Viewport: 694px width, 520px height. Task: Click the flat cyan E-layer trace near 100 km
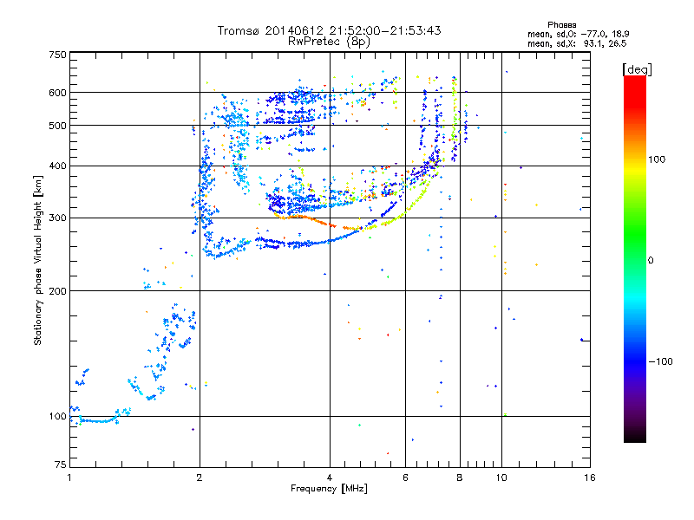[98, 420]
